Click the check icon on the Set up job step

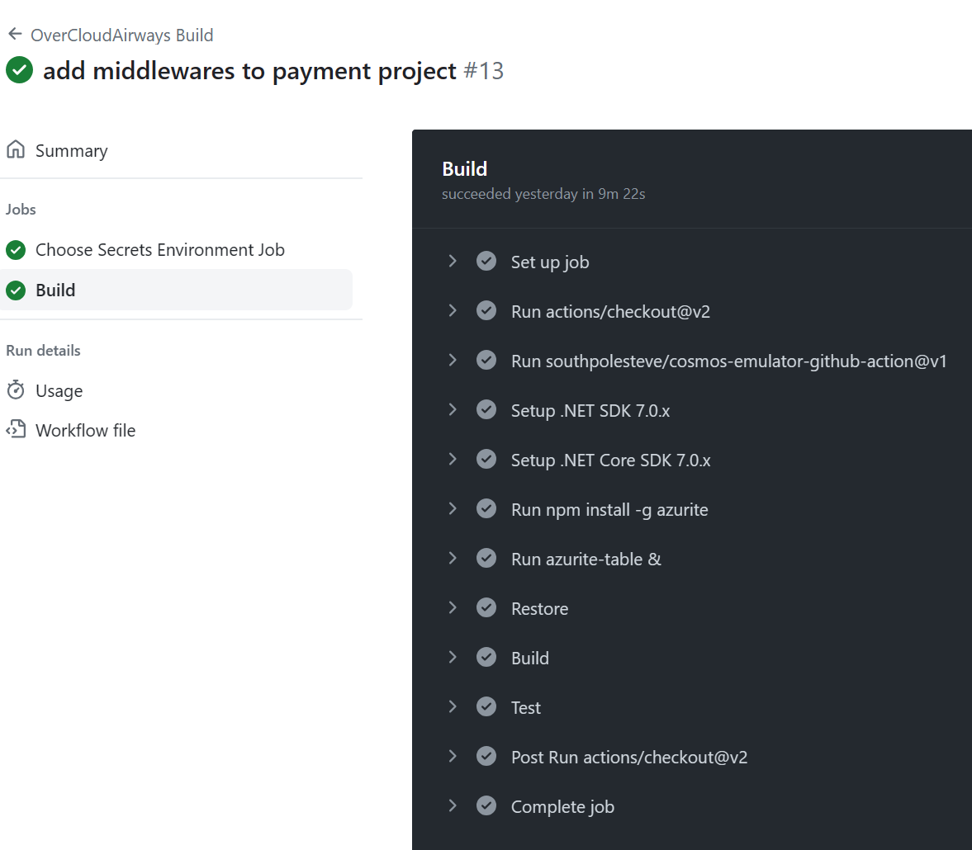[x=486, y=261]
